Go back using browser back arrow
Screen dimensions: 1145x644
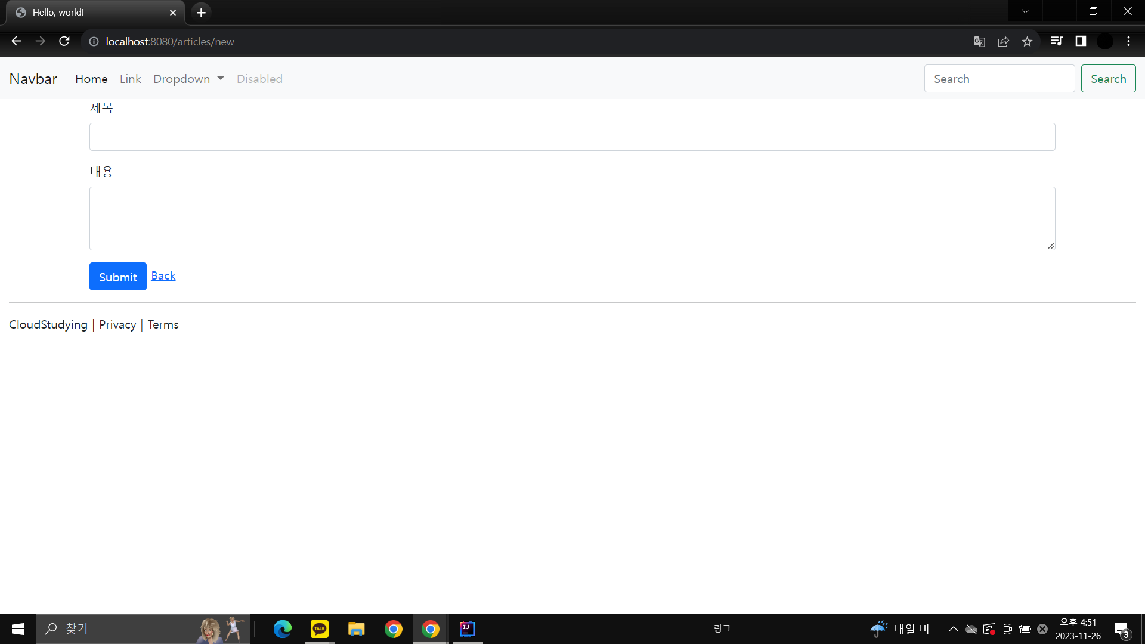coord(16,41)
